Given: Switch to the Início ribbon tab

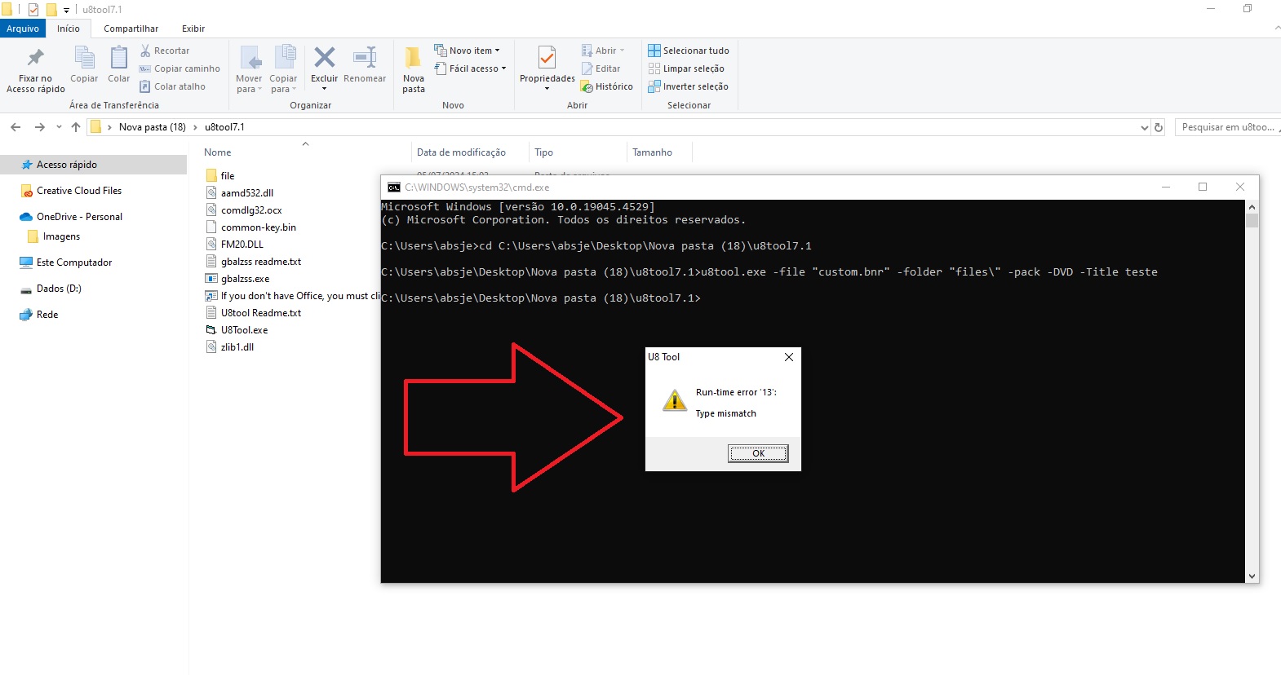Looking at the screenshot, I should [69, 29].
